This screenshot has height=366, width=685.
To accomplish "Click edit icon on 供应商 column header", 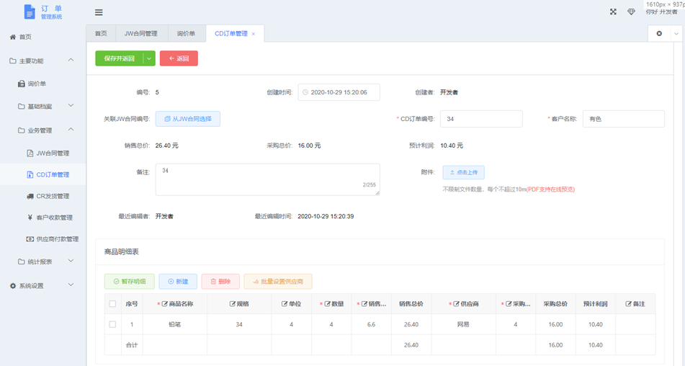I will [x=456, y=304].
